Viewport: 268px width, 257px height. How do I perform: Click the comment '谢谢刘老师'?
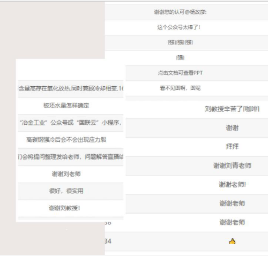[66, 174]
